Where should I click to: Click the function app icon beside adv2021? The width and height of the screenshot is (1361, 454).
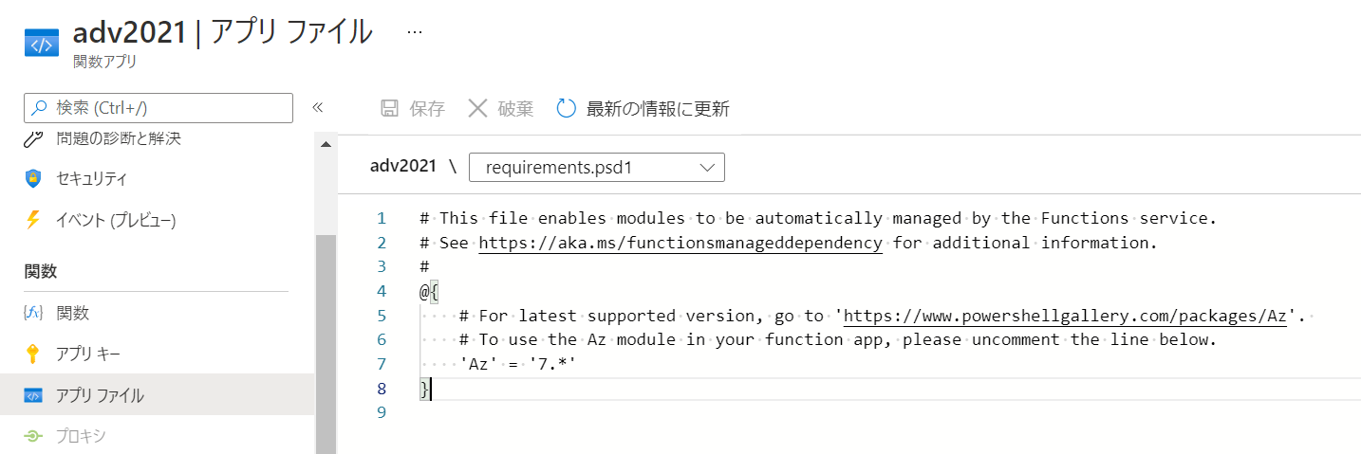(41, 43)
